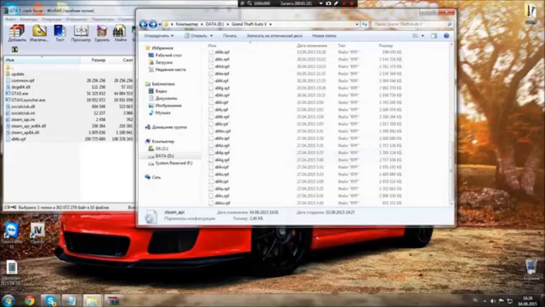Open Google Chrome from the taskbar
The image size is (545, 307).
click(x=29, y=300)
